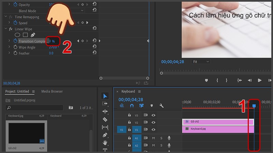Click the Ripple Edit tool
The width and height of the screenshot is (273, 153).
[105, 112]
